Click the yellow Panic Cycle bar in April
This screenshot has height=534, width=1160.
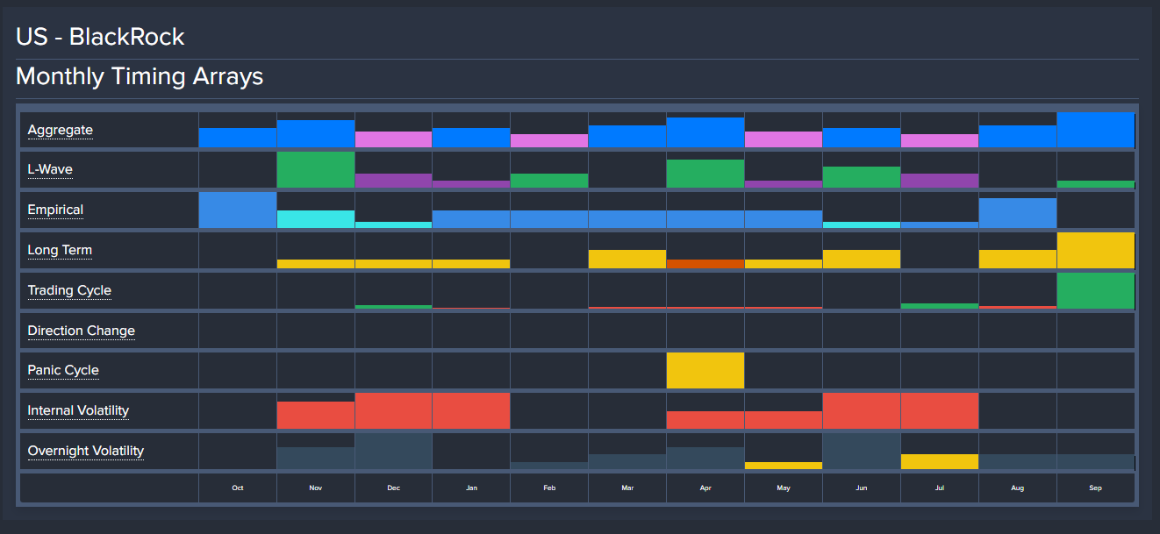click(705, 370)
